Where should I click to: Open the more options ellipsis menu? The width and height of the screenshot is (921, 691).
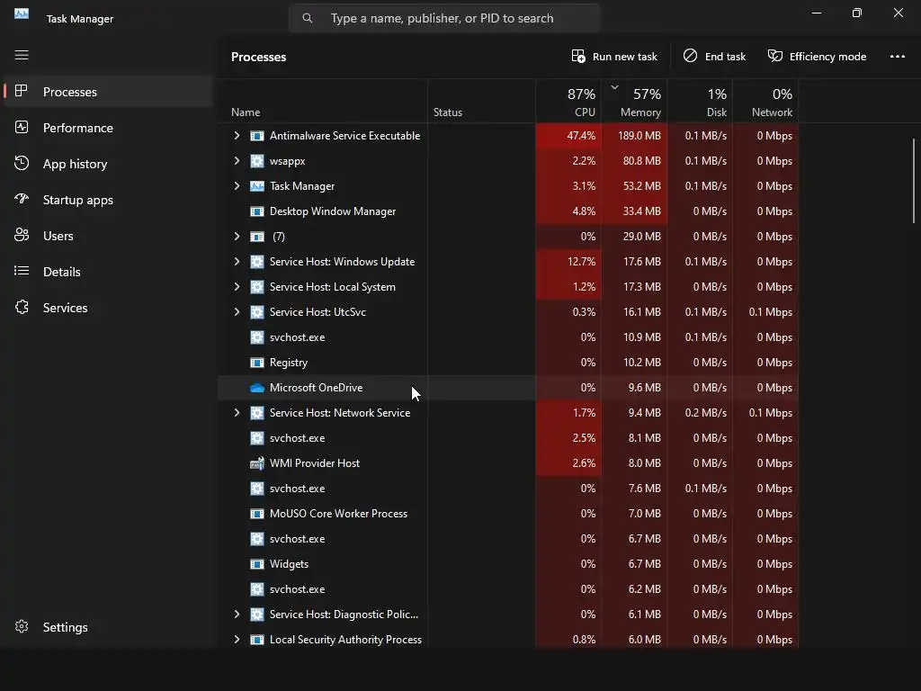(x=897, y=57)
